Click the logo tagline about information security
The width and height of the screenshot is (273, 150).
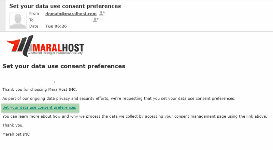(55, 53)
